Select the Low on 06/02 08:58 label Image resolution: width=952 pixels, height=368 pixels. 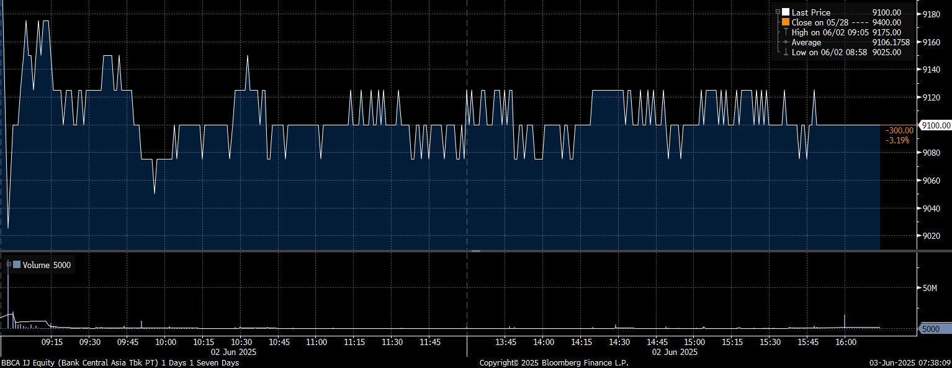[829, 53]
